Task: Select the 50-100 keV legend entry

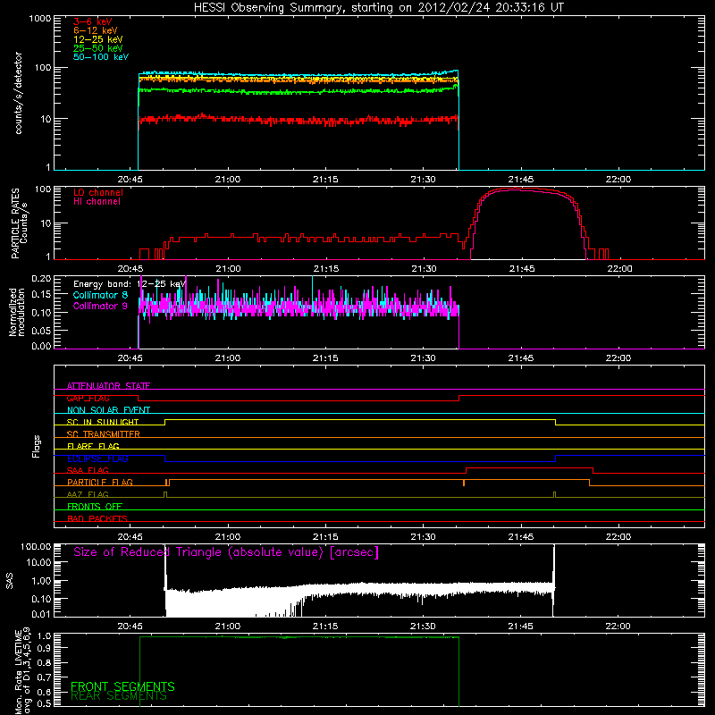Action: [x=101, y=57]
